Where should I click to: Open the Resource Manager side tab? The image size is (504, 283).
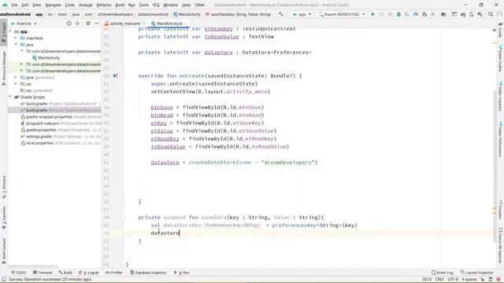[x=4, y=68]
